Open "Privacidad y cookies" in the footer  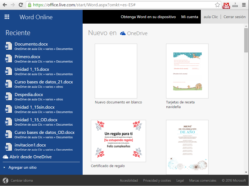pyautogui.click(x=157, y=181)
